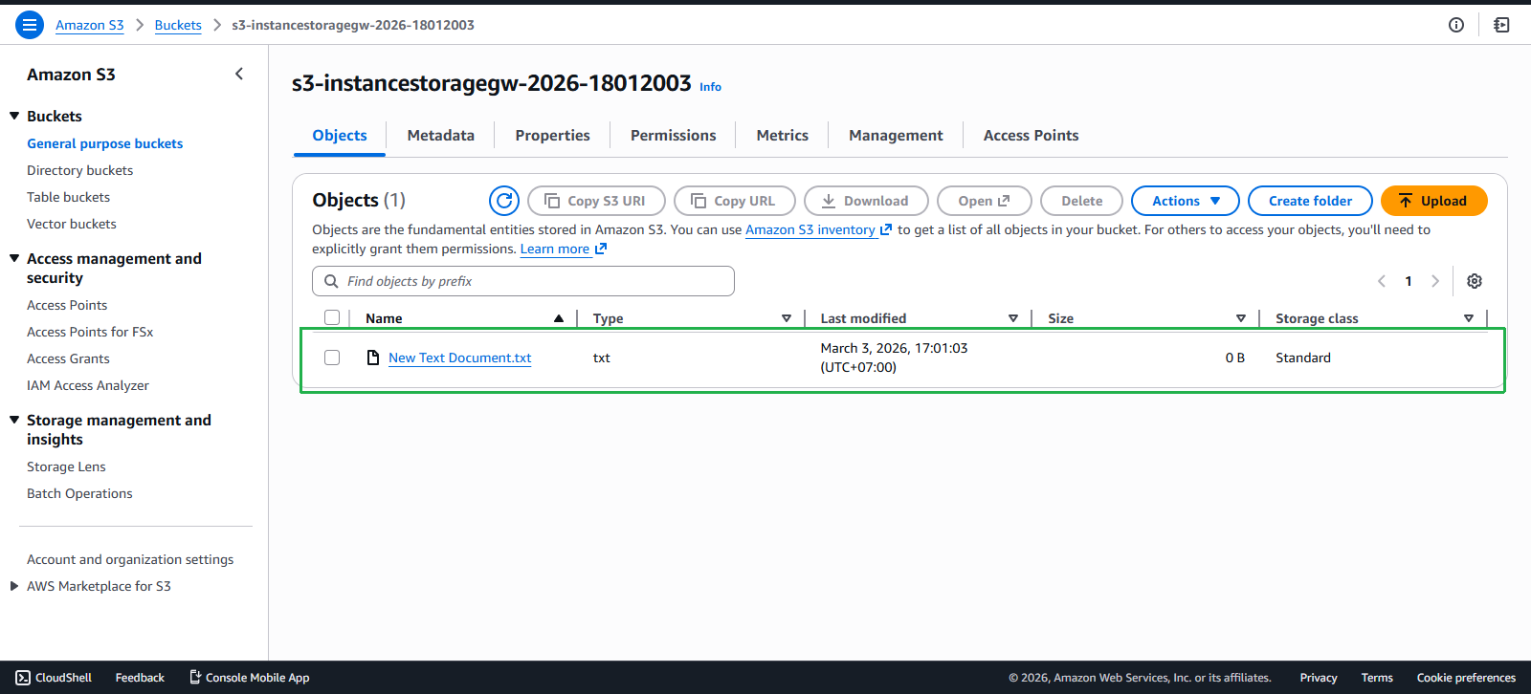The height and width of the screenshot is (694, 1531).
Task: Follow the Amazon S3 inventory link
Action: click(810, 229)
